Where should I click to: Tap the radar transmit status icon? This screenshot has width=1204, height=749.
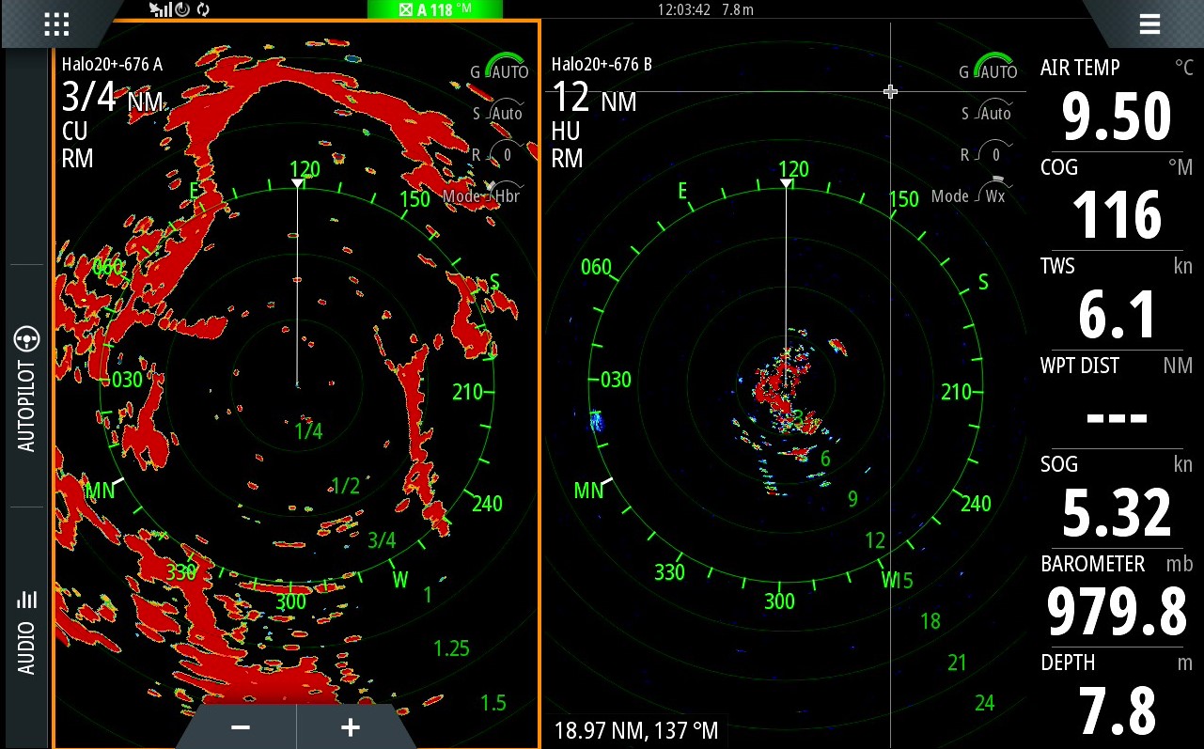(x=182, y=9)
